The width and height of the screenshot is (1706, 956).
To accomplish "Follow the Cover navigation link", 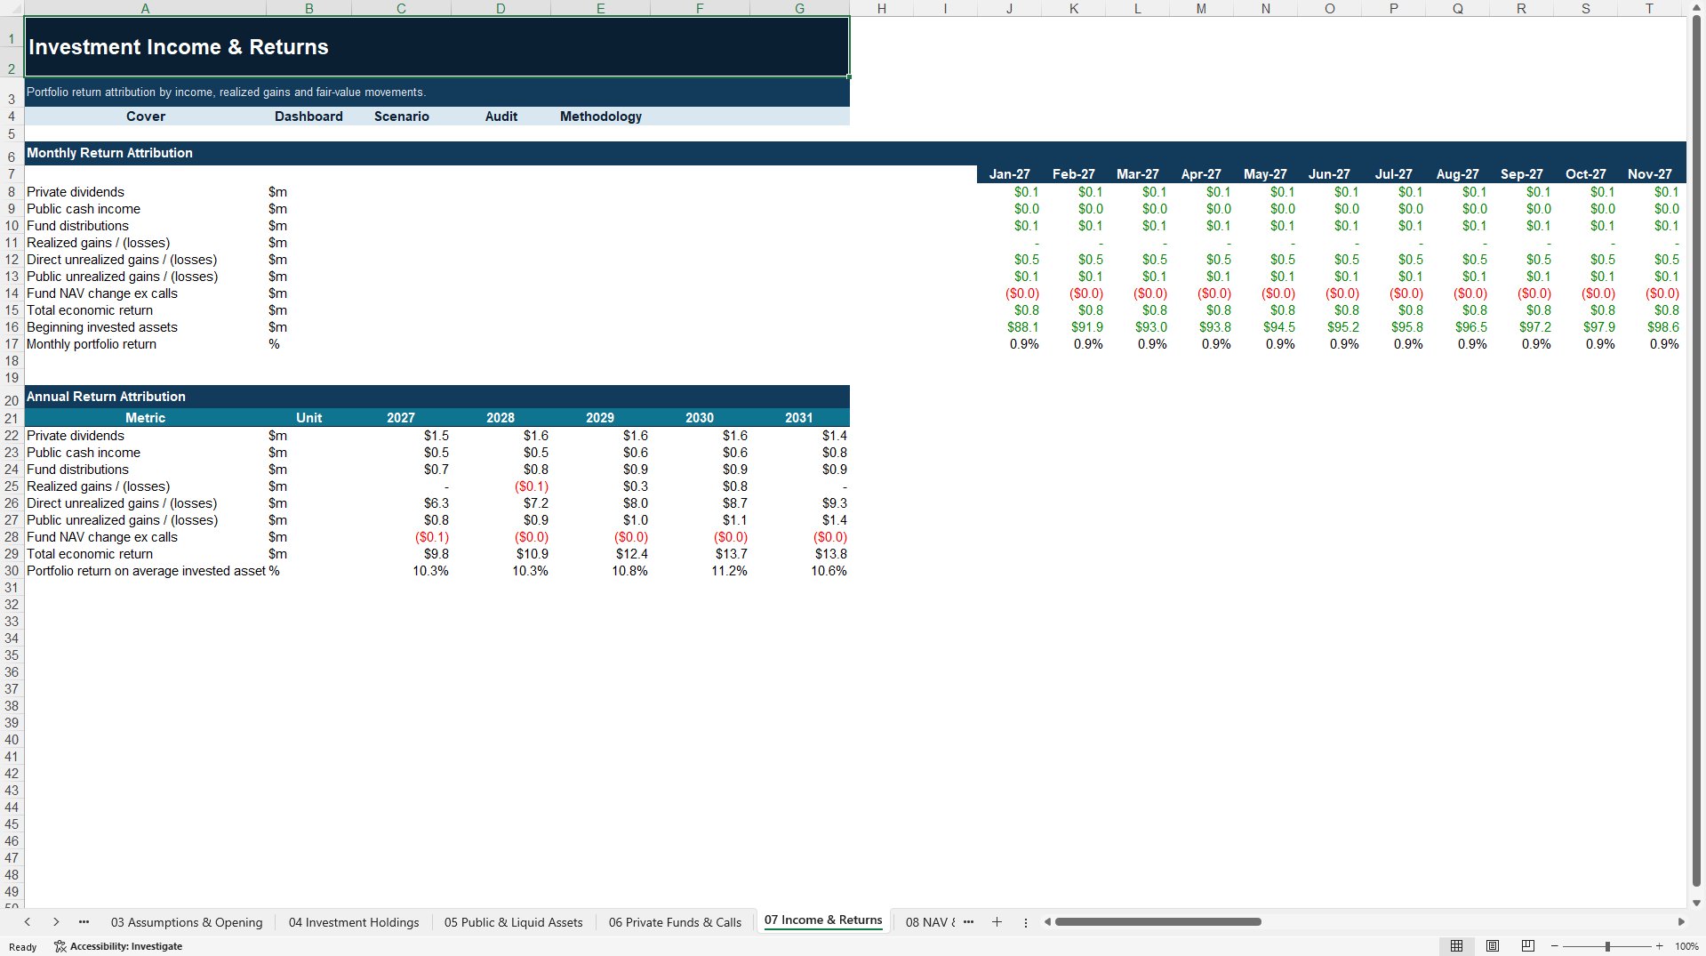I will 146,116.
